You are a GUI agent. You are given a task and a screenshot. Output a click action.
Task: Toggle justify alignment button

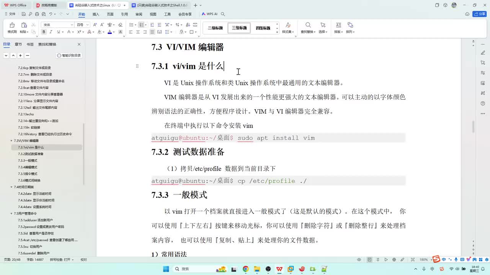pos(152,32)
